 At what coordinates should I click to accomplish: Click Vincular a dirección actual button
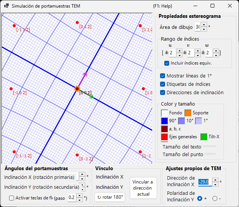(143, 188)
